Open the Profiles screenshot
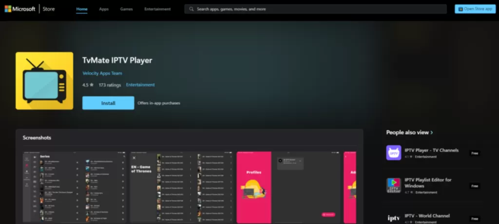This screenshot has width=499, height=224. point(288,187)
